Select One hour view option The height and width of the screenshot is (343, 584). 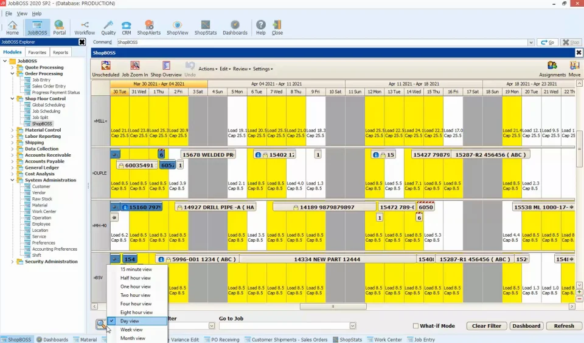[x=136, y=287]
